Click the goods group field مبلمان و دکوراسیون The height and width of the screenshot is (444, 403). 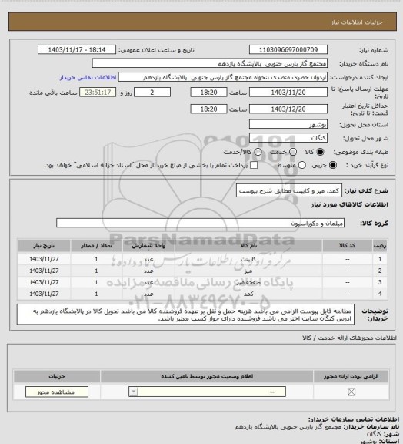pyautogui.click(x=200, y=223)
